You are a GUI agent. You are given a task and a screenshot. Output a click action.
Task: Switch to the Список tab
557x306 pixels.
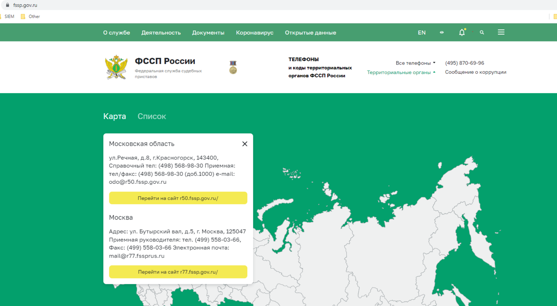(x=152, y=116)
